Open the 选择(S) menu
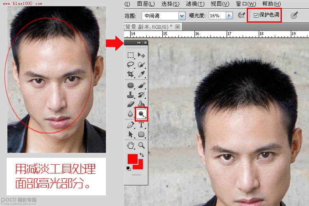The height and width of the screenshot is (206, 309). coord(170,4)
